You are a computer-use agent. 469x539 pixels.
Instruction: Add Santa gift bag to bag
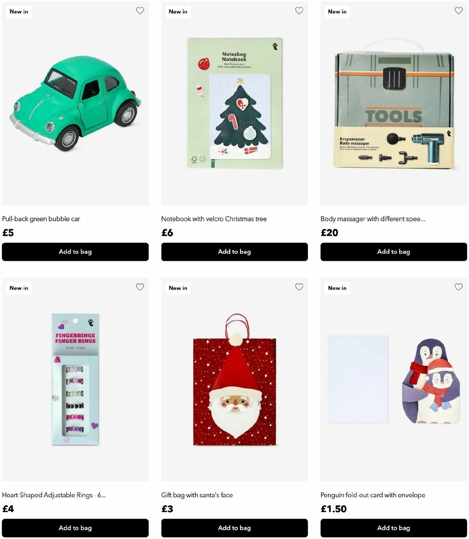pos(234,528)
